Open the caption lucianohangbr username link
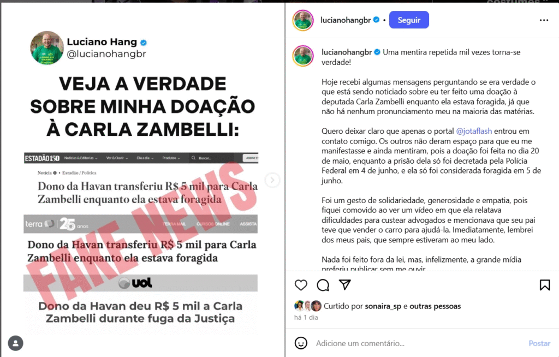Screen dimensions: 559x357 click(347, 52)
